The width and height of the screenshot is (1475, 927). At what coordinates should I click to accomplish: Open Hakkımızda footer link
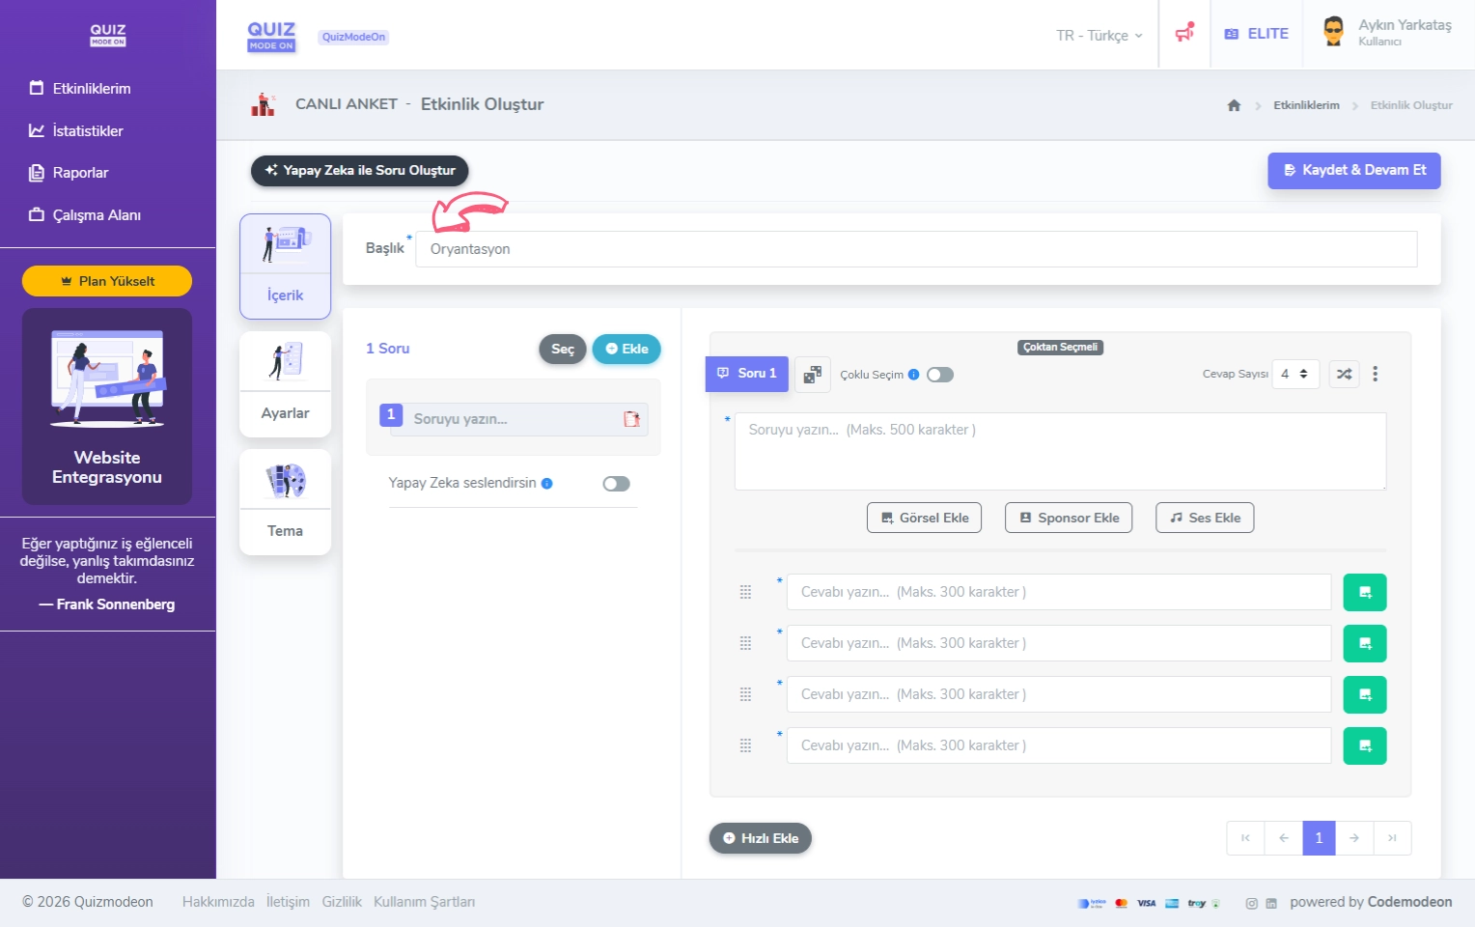tap(218, 902)
